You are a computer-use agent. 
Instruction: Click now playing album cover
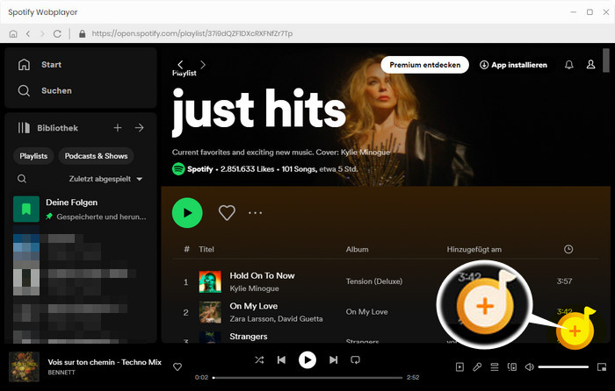pos(25,366)
